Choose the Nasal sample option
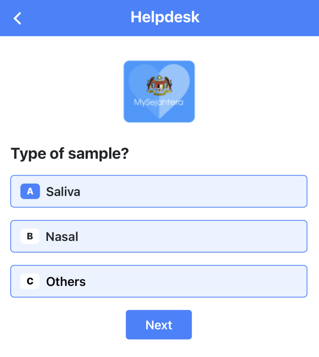The image size is (319, 357). tap(159, 236)
